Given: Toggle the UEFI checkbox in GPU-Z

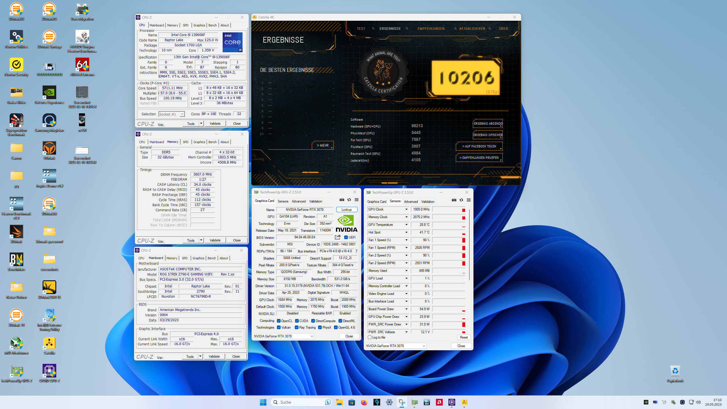Looking at the screenshot, I should coord(346,237).
